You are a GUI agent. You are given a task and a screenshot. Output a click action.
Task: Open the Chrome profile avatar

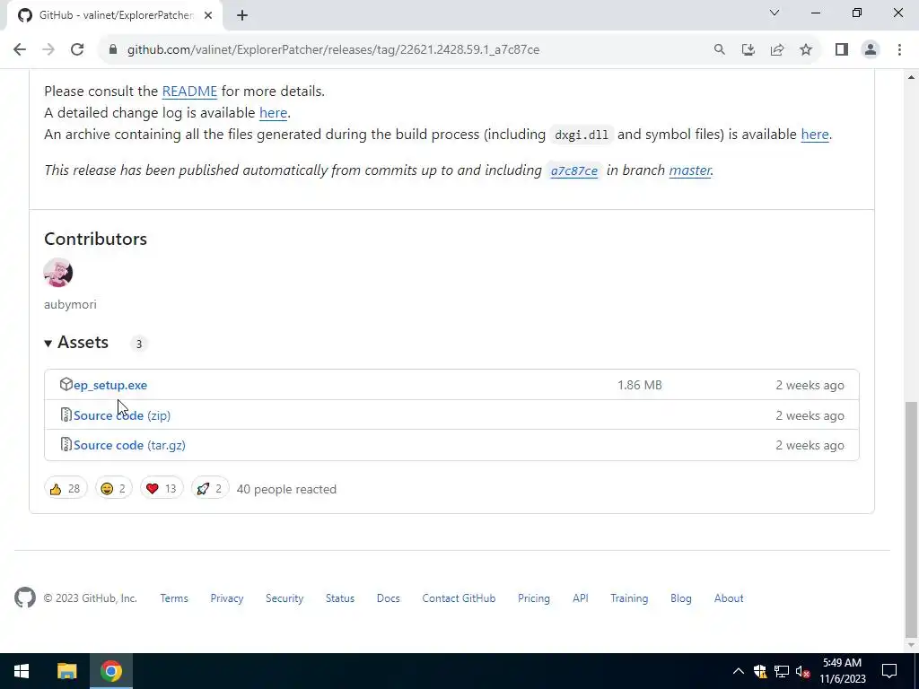(x=871, y=49)
